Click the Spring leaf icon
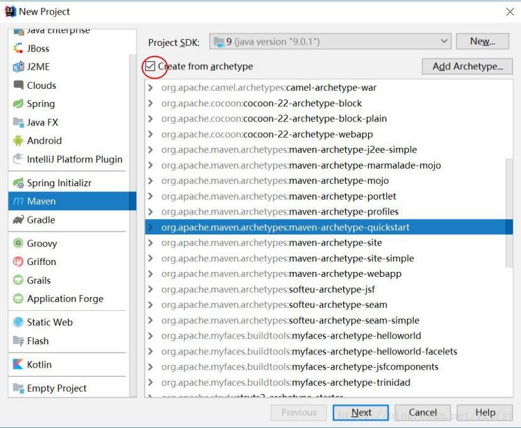521x428 pixels. [x=18, y=104]
